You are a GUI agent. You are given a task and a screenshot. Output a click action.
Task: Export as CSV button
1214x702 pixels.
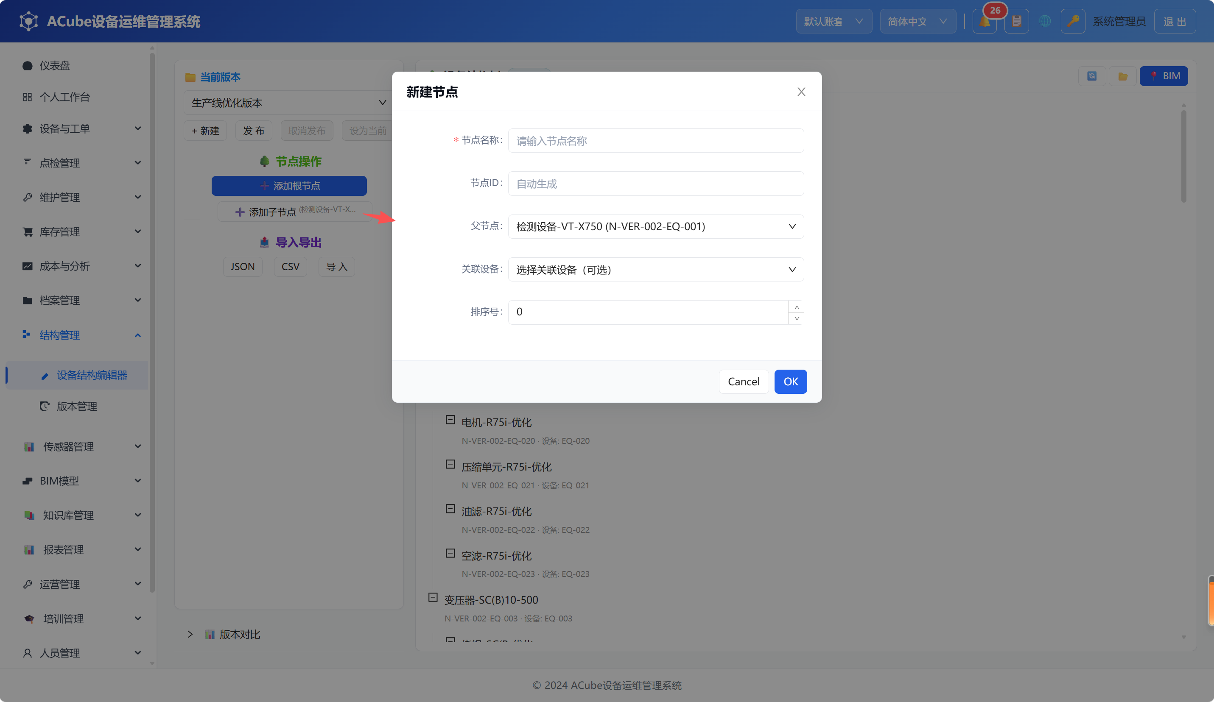click(291, 267)
